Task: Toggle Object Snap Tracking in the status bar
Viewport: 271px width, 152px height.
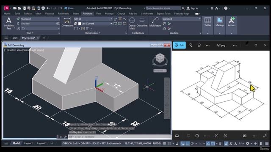Action: (x=208, y=144)
